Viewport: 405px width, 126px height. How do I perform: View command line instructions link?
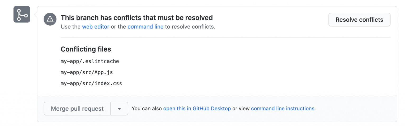(x=283, y=109)
